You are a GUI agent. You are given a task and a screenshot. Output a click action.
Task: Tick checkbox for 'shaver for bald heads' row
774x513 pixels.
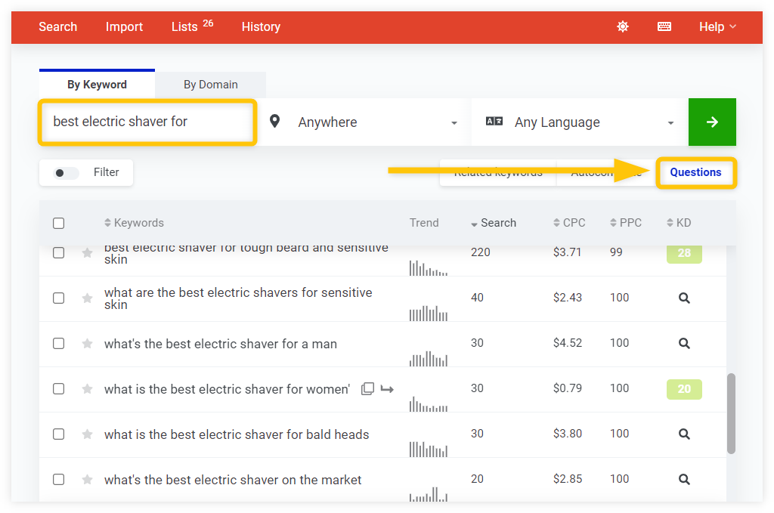click(59, 434)
